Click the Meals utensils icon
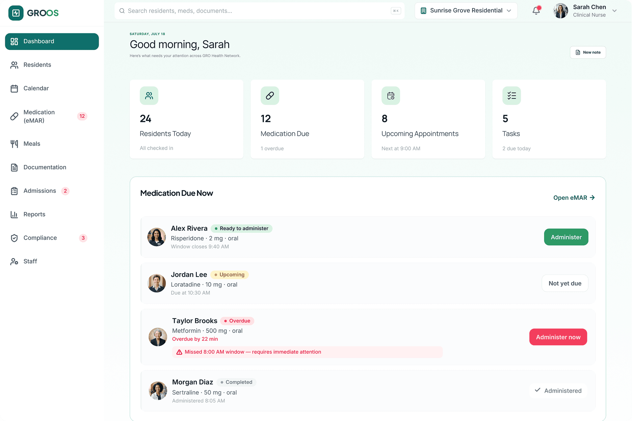Screen dimensions: 632x421 pyautogui.click(x=14, y=144)
